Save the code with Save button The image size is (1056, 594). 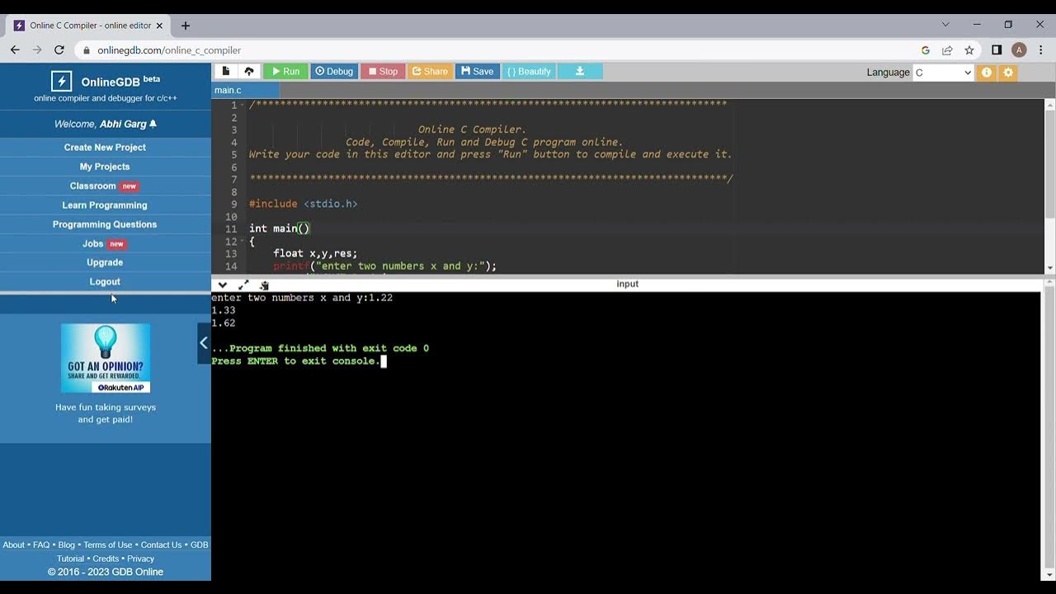(478, 72)
